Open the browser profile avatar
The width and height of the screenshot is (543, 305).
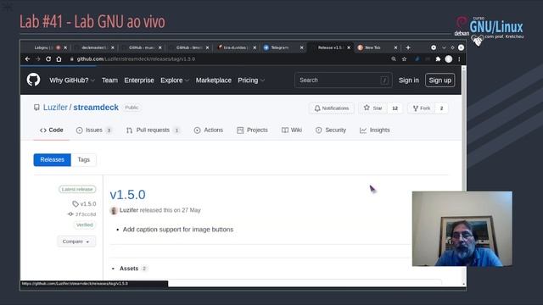click(449, 59)
